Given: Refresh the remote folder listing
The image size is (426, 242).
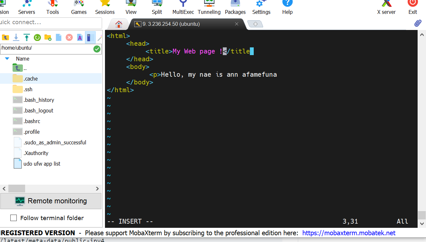Looking at the screenshot, I should [37, 38].
